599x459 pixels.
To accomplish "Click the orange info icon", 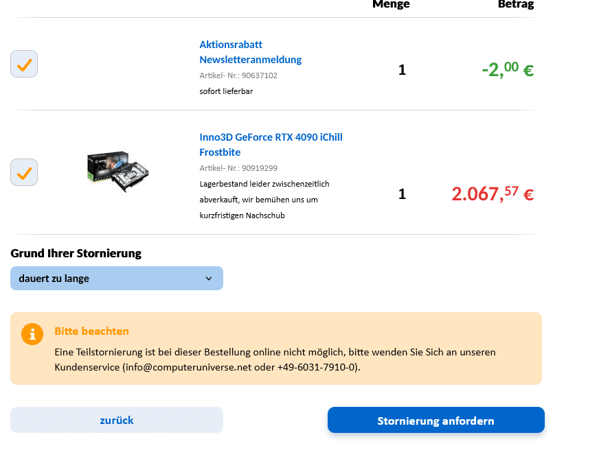I will click(x=32, y=334).
